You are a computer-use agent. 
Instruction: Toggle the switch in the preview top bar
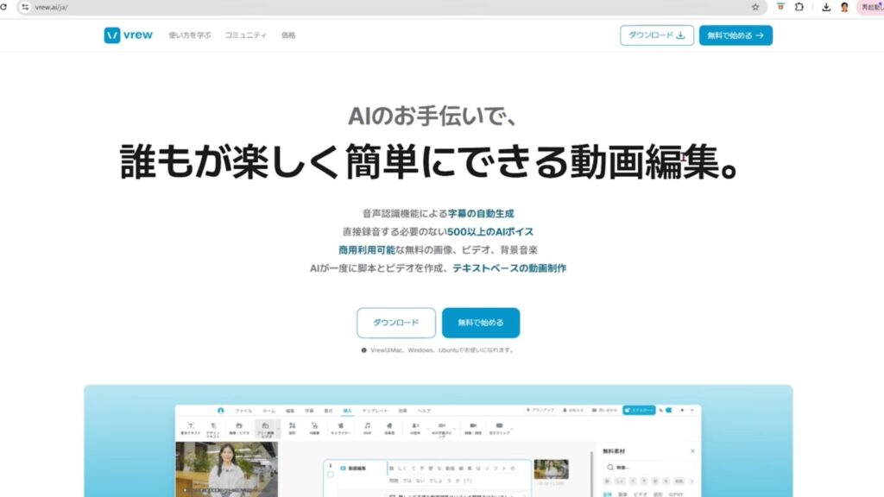pos(666,410)
